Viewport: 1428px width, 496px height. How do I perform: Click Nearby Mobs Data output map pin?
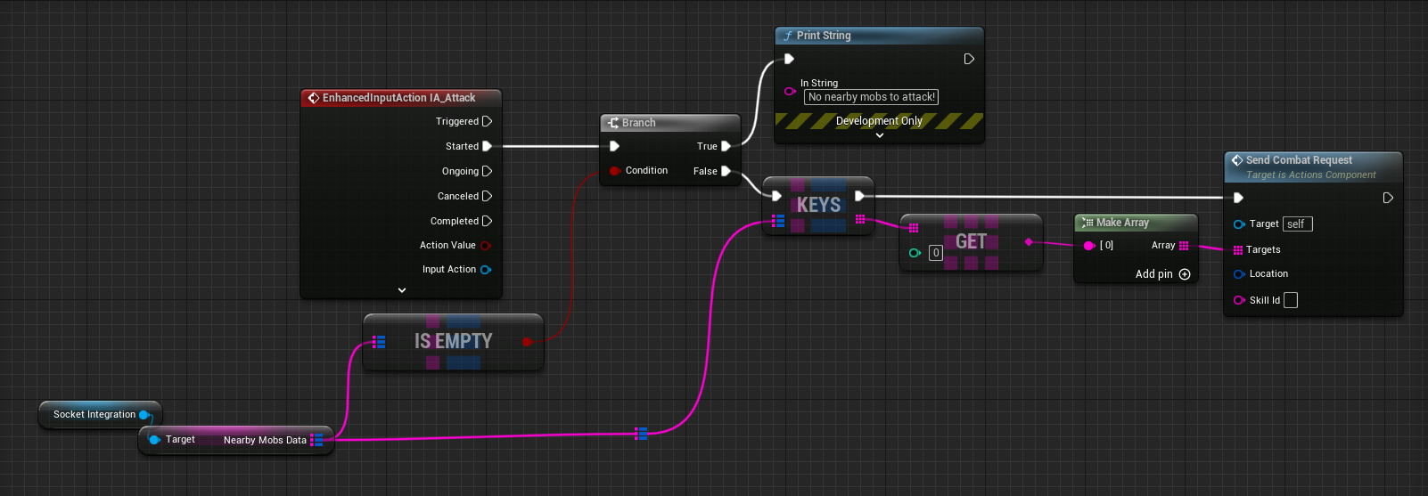(316, 440)
